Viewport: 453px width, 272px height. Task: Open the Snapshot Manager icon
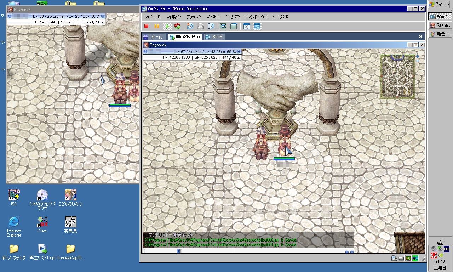(x=211, y=26)
